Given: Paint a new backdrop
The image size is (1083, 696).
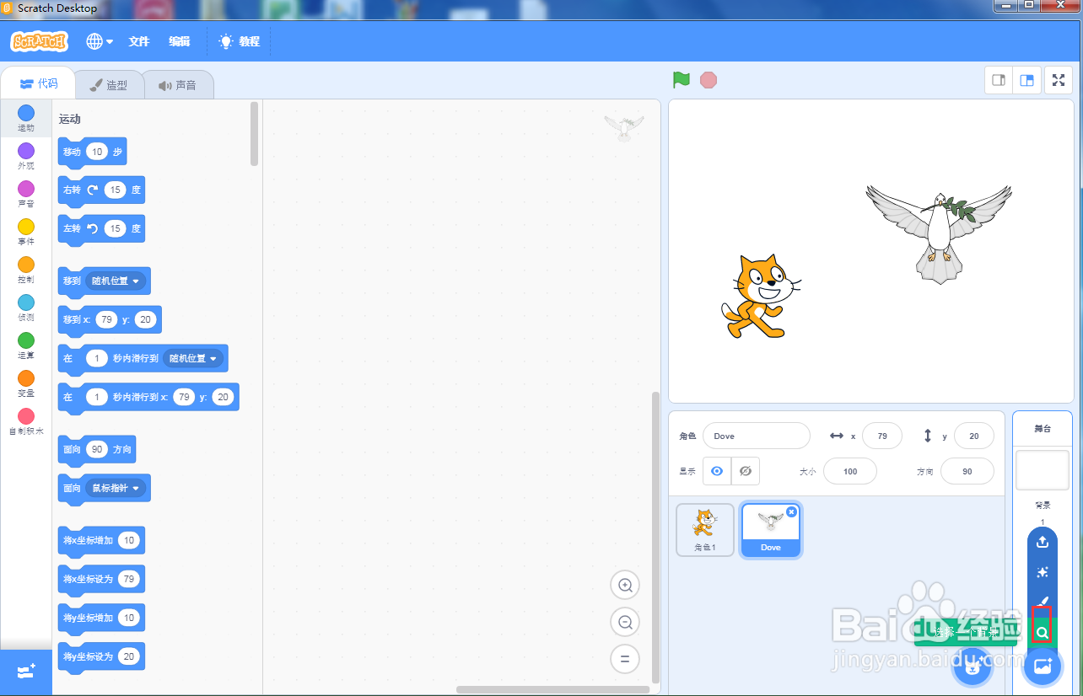Looking at the screenshot, I should (x=1043, y=602).
